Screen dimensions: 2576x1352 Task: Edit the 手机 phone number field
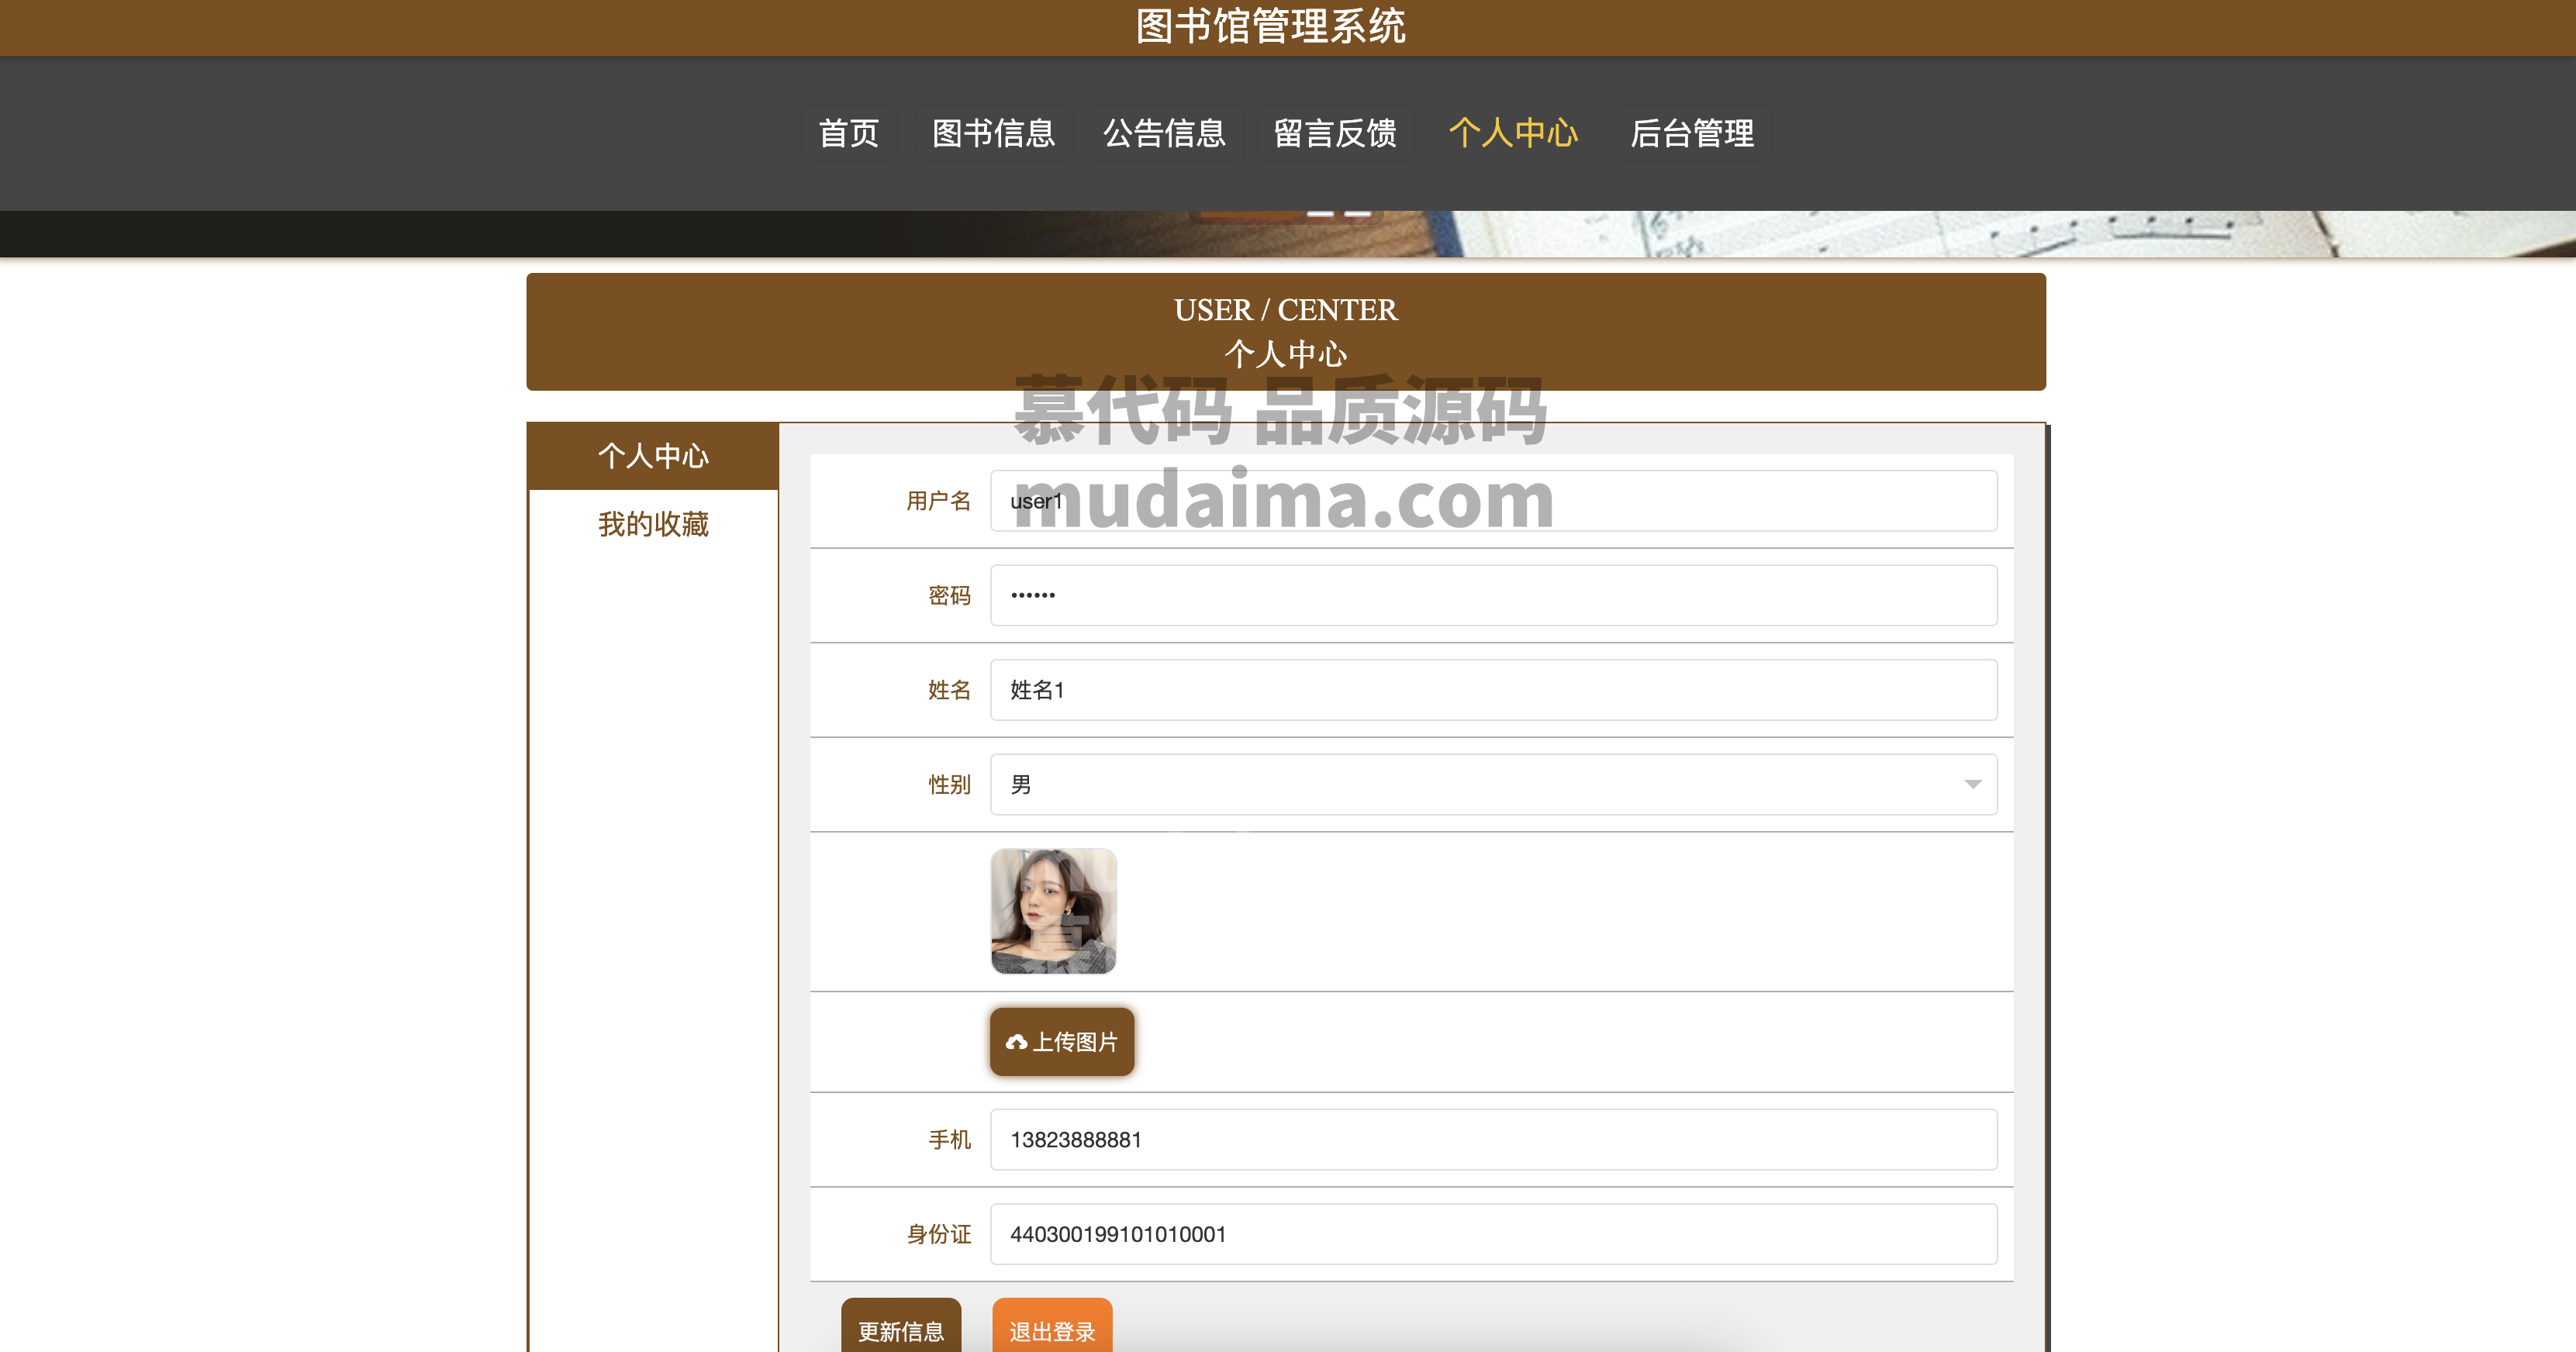[x=1493, y=1140]
